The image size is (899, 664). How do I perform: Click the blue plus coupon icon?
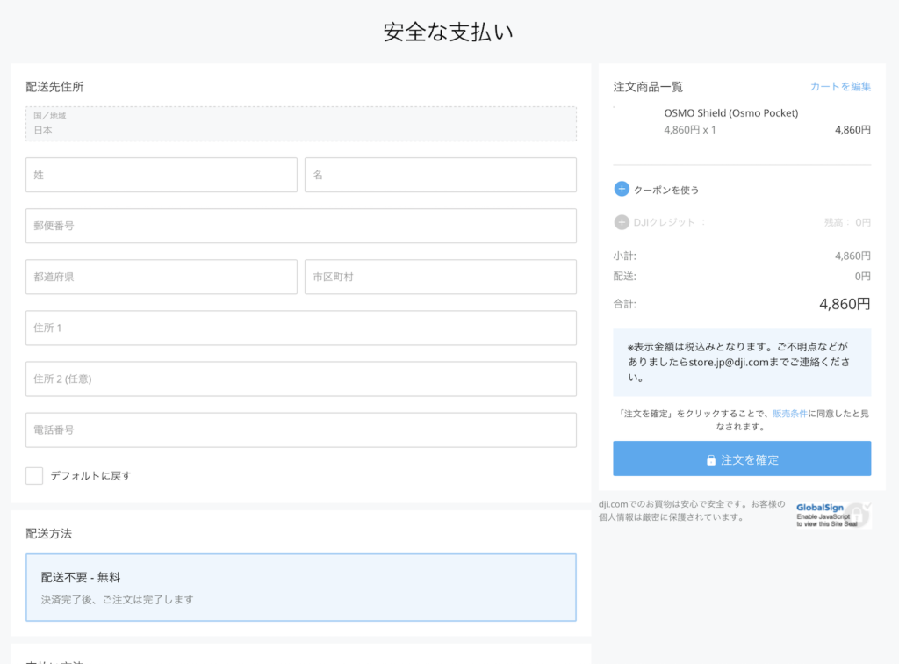click(x=622, y=189)
